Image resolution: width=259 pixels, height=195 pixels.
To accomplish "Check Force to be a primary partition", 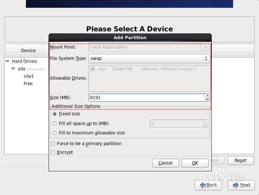I will click(x=53, y=143).
